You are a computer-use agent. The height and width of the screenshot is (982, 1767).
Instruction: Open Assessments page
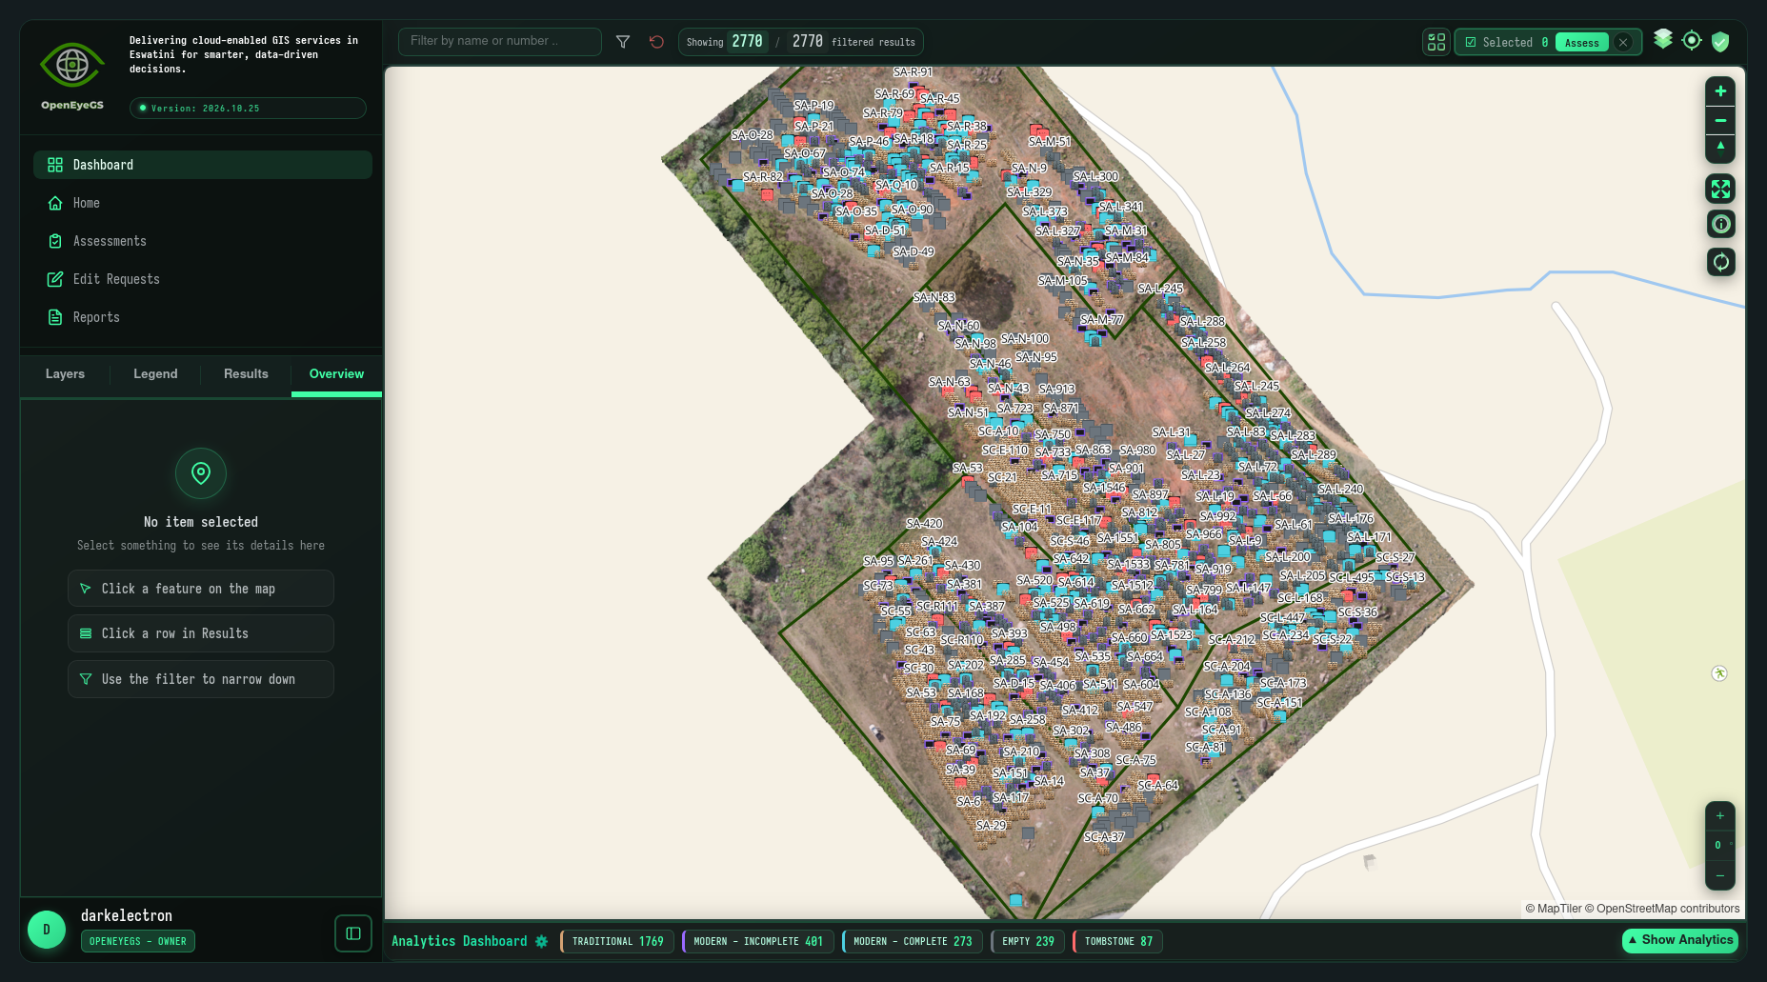203,241
